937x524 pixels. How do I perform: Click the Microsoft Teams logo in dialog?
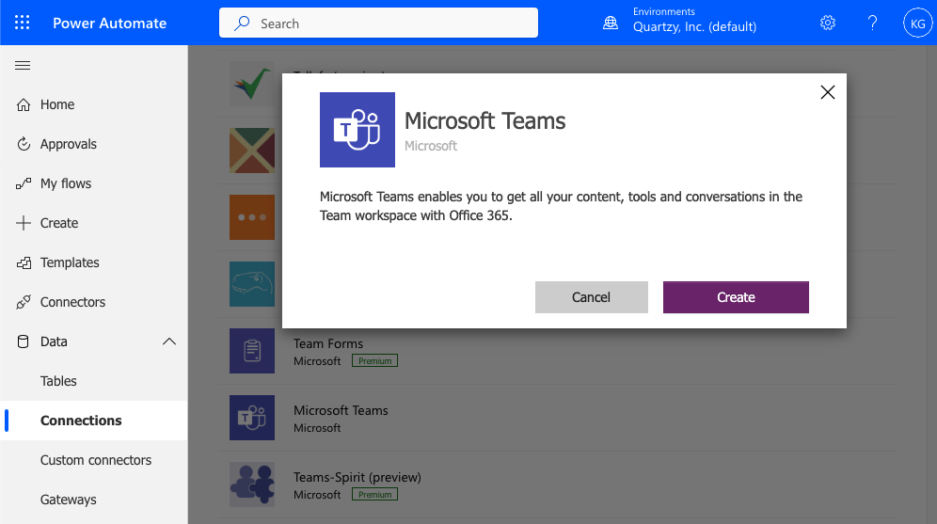click(x=357, y=130)
